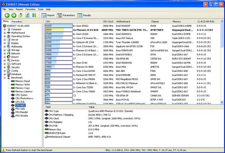Click the Field column header

coord(65,107)
